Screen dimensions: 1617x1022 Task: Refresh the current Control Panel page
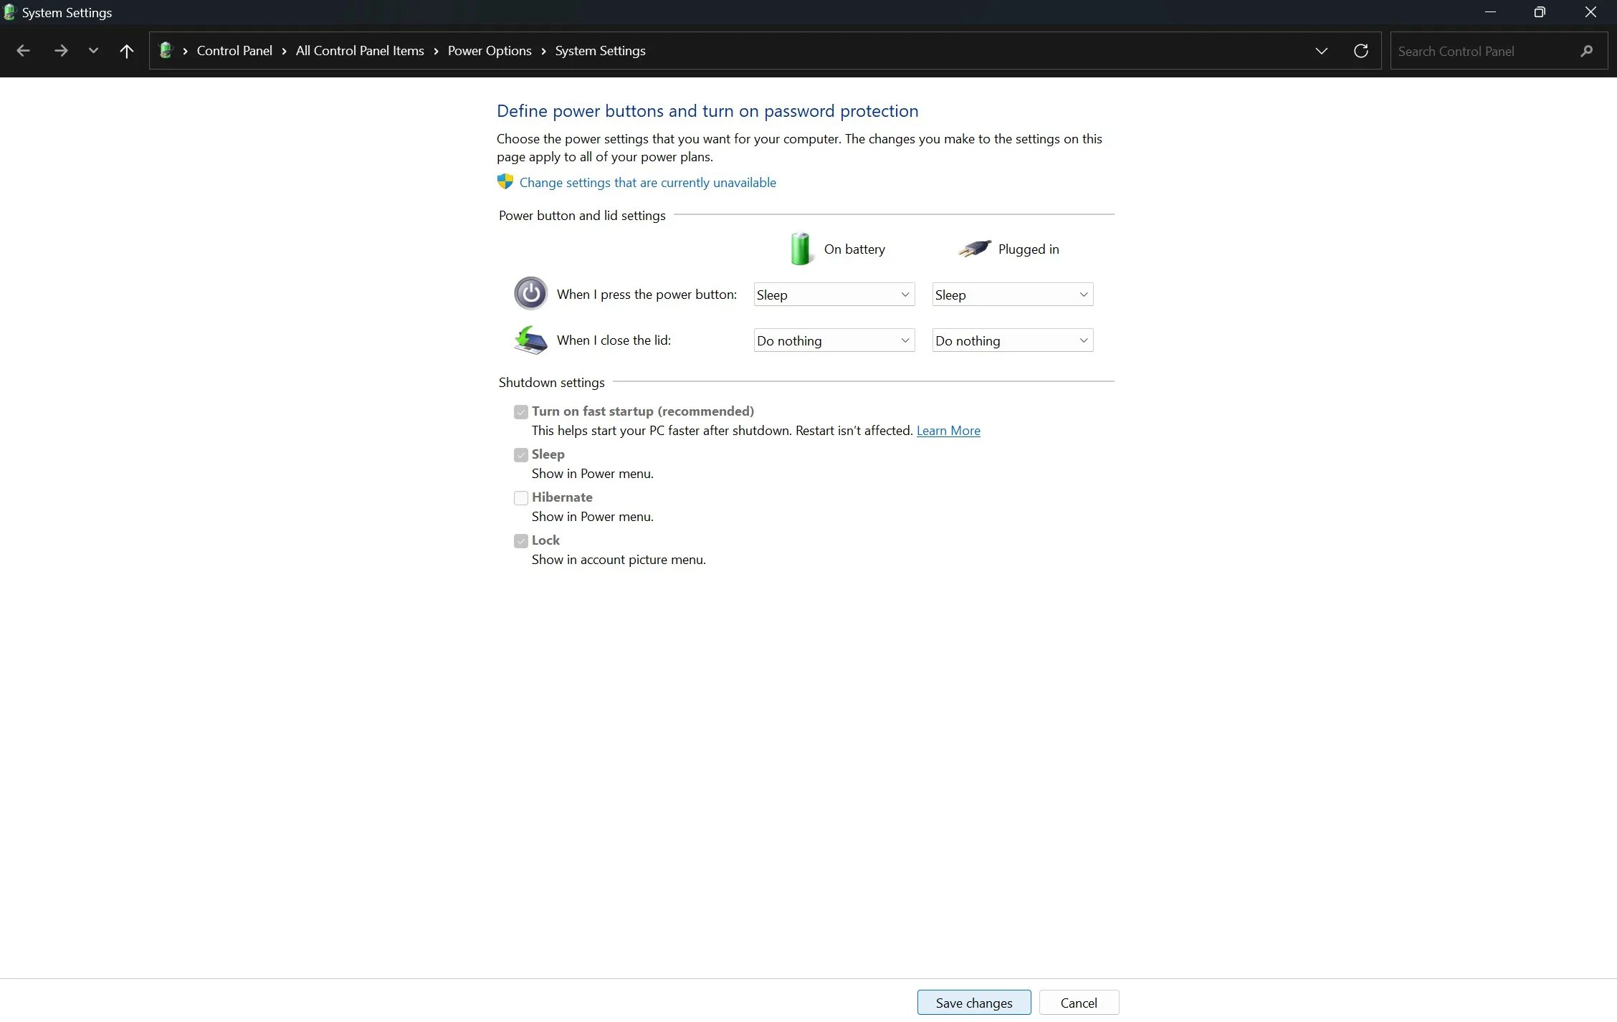[x=1360, y=50]
